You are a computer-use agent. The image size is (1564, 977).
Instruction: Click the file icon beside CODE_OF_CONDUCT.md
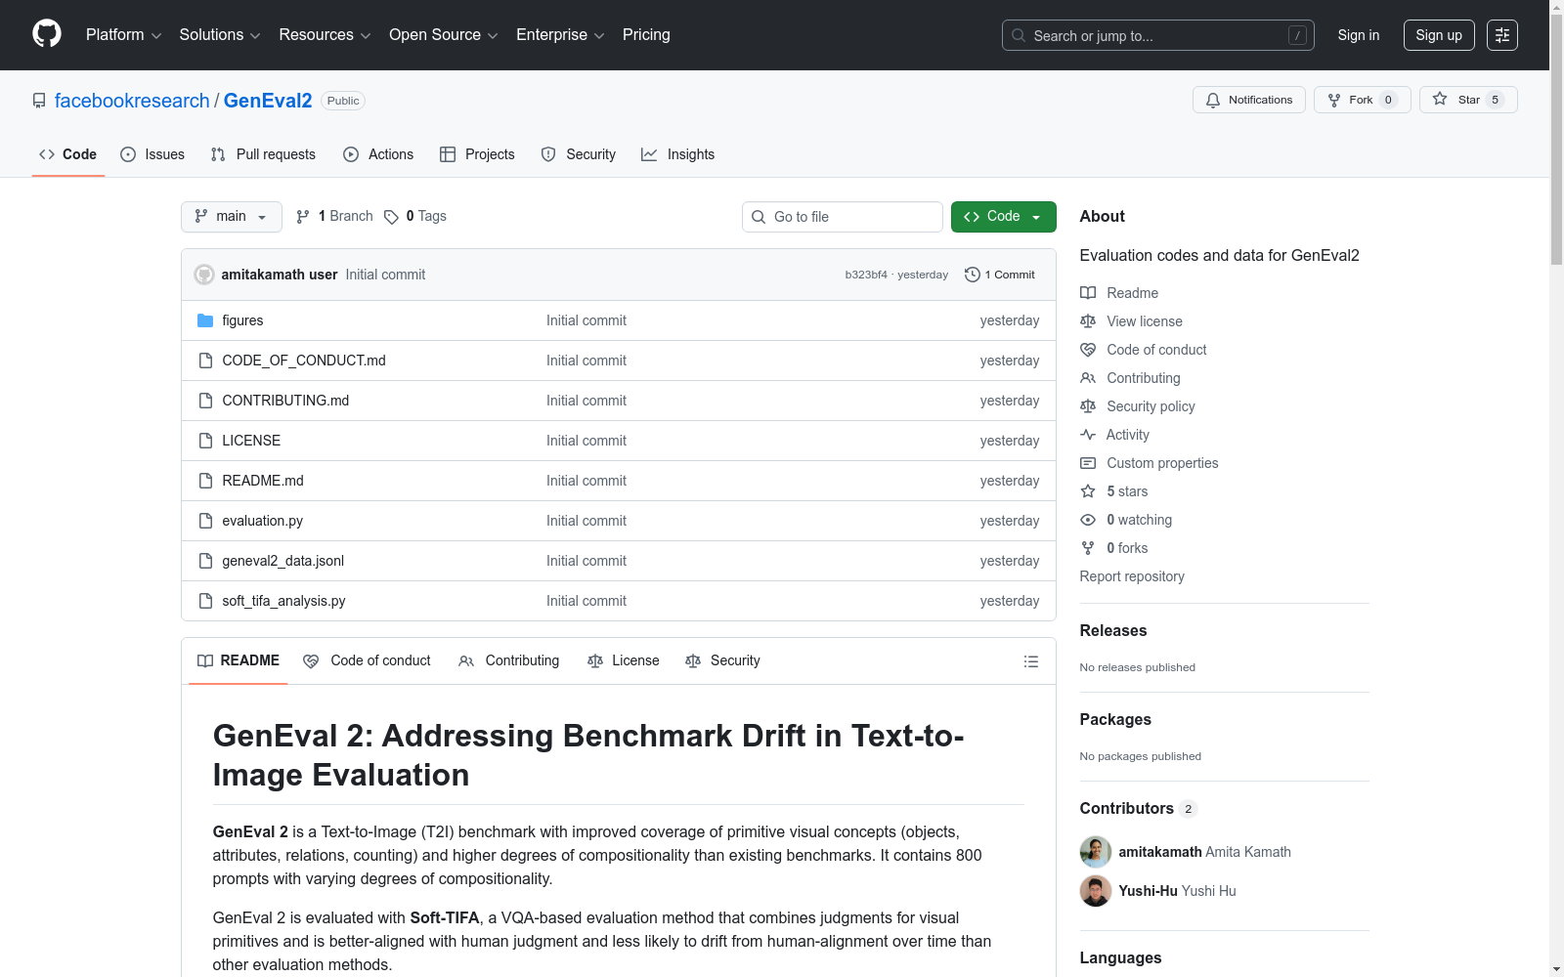coord(205,361)
